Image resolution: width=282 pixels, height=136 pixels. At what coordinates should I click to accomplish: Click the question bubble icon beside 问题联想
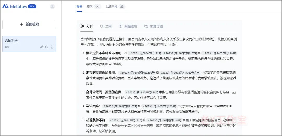[x=120, y=26]
